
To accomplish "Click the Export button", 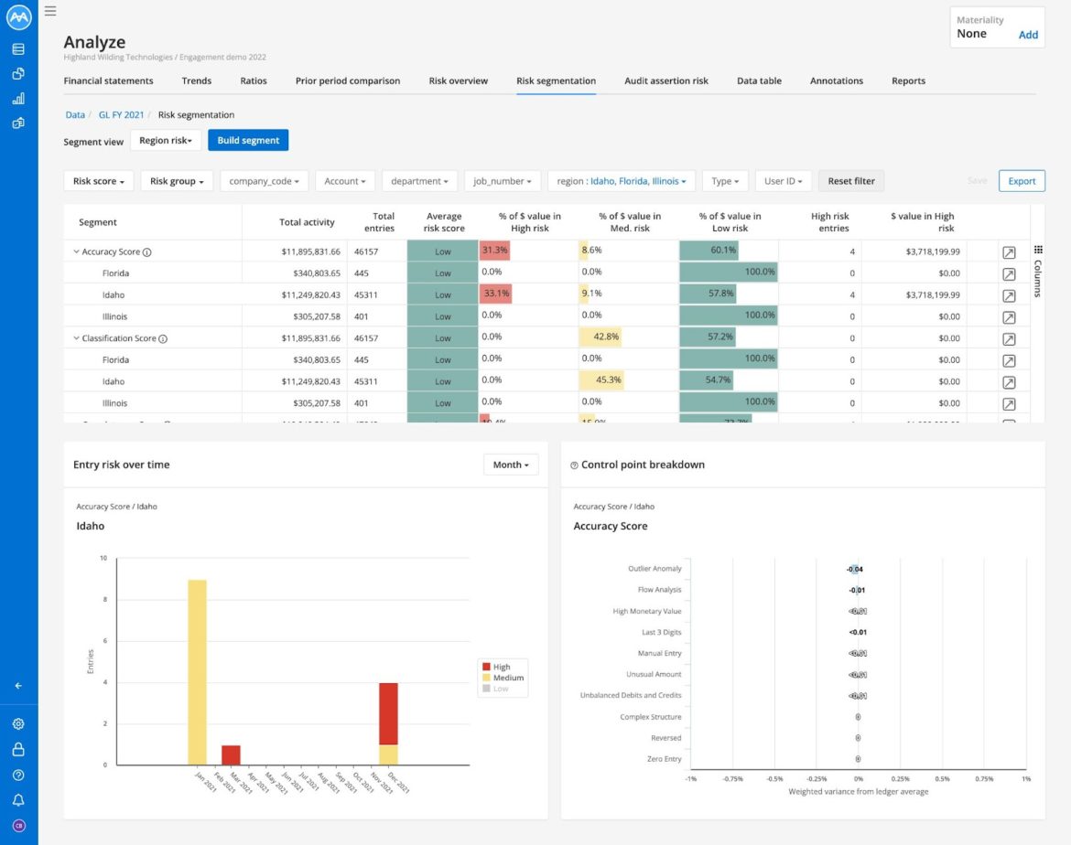I will [1022, 181].
